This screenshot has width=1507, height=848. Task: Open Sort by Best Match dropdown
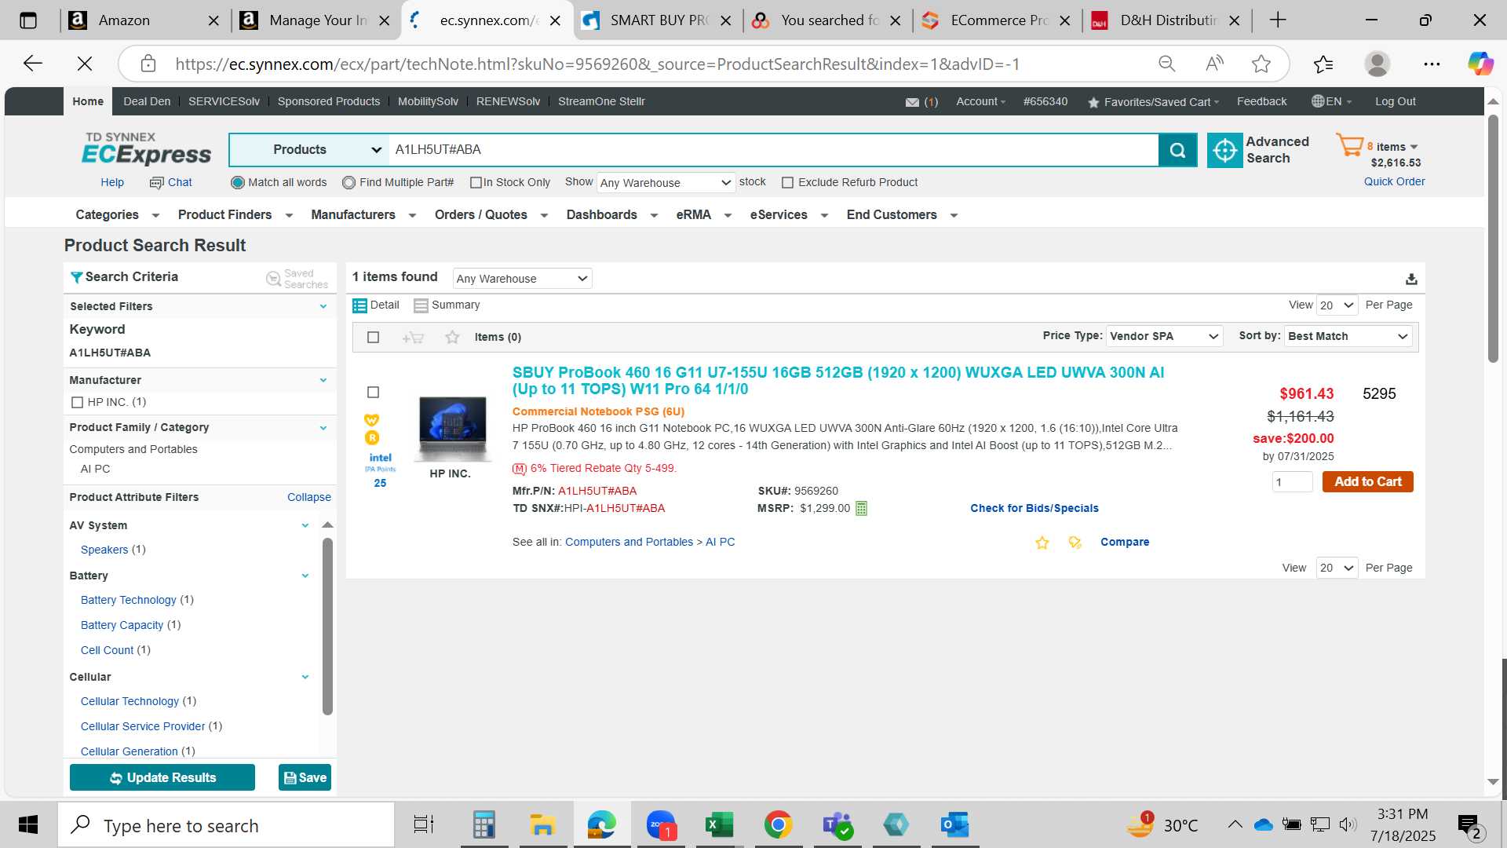[1348, 337]
